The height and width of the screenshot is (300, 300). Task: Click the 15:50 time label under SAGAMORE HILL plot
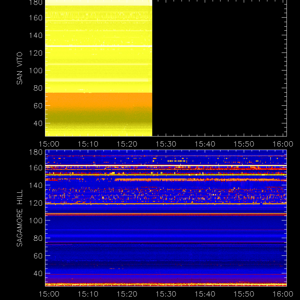[244, 294]
